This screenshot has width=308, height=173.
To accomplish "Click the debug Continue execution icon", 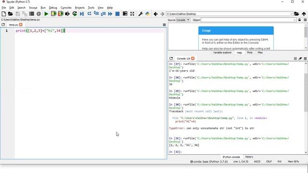I will (x=110, y=14).
